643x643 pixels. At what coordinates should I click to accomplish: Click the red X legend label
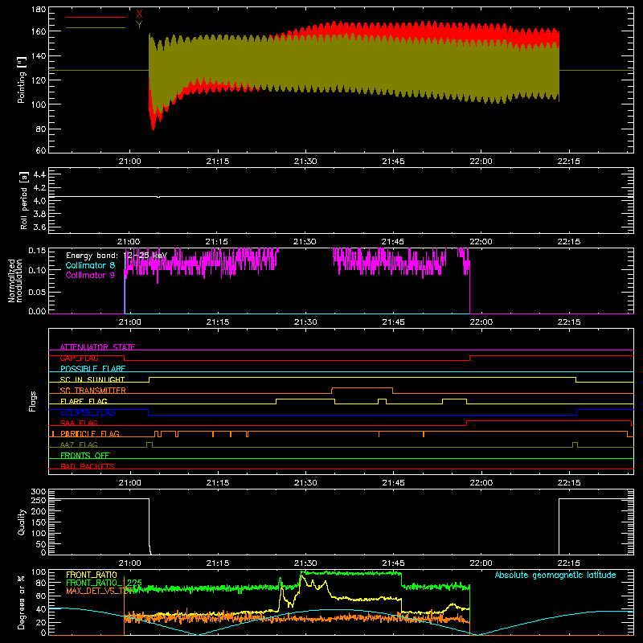coord(139,14)
